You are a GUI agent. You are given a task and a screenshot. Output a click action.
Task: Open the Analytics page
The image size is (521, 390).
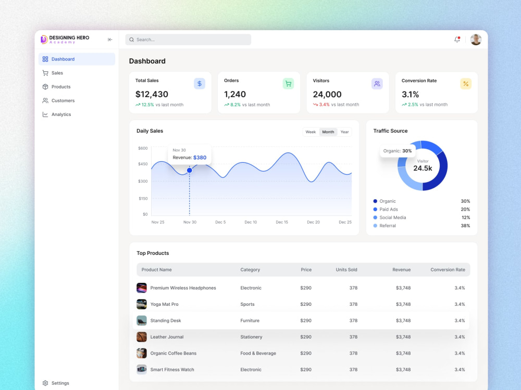coord(77,114)
